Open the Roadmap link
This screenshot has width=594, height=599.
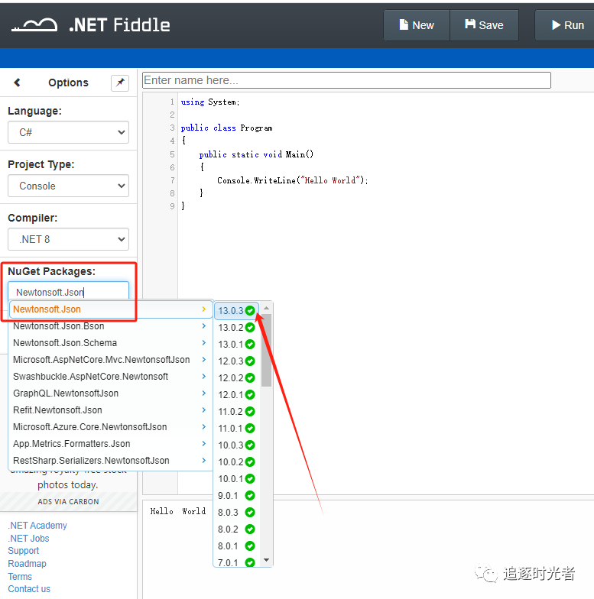tap(27, 564)
